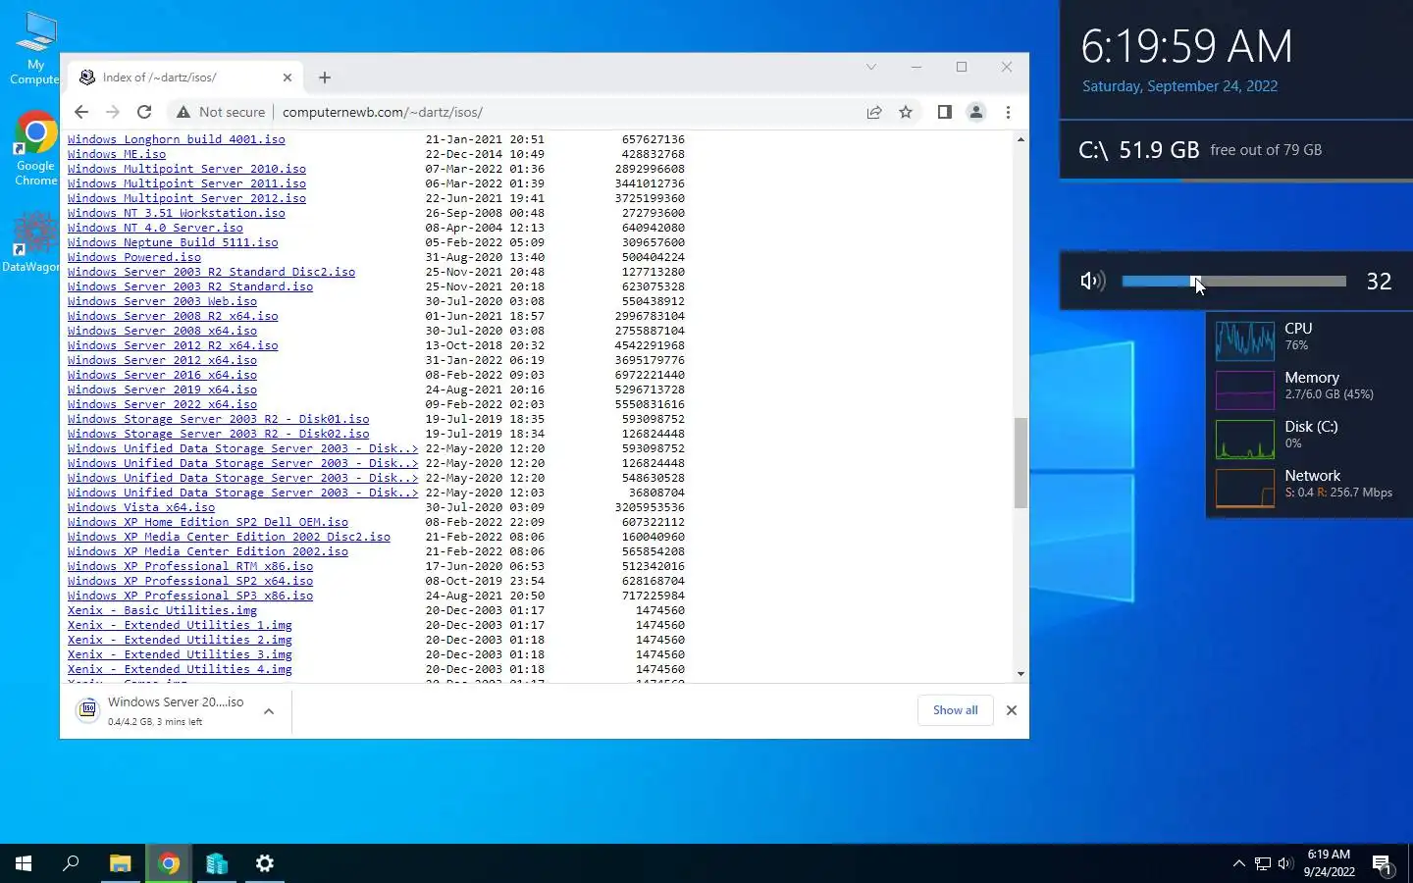Download Windows_ME.iso
The width and height of the screenshot is (1413, 883).
tap(117, 154)
